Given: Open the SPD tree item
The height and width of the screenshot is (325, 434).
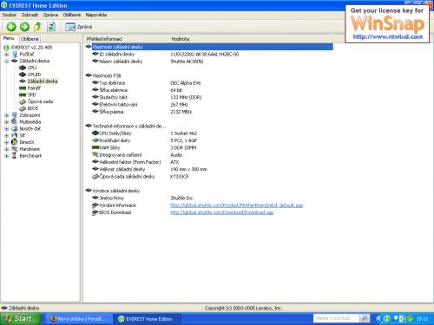Looking at the screenshot, I should [31, 94].
